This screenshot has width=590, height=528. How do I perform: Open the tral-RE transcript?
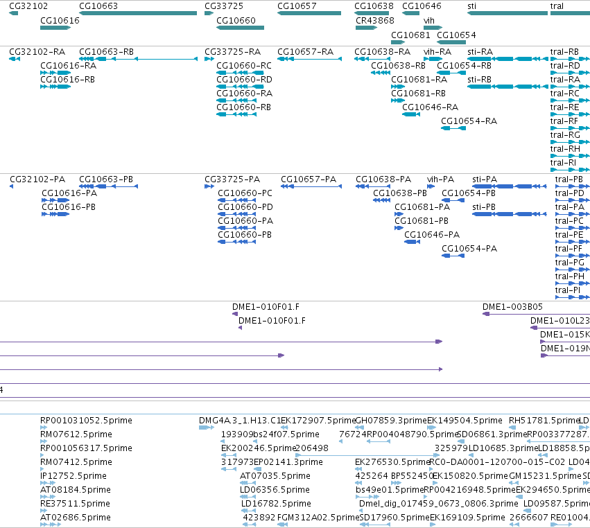click(x=570, y=114)
